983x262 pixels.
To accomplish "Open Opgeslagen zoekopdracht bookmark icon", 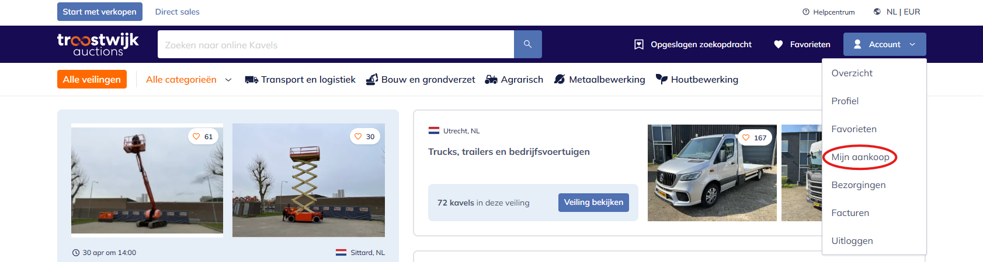I will pos(693,44).
